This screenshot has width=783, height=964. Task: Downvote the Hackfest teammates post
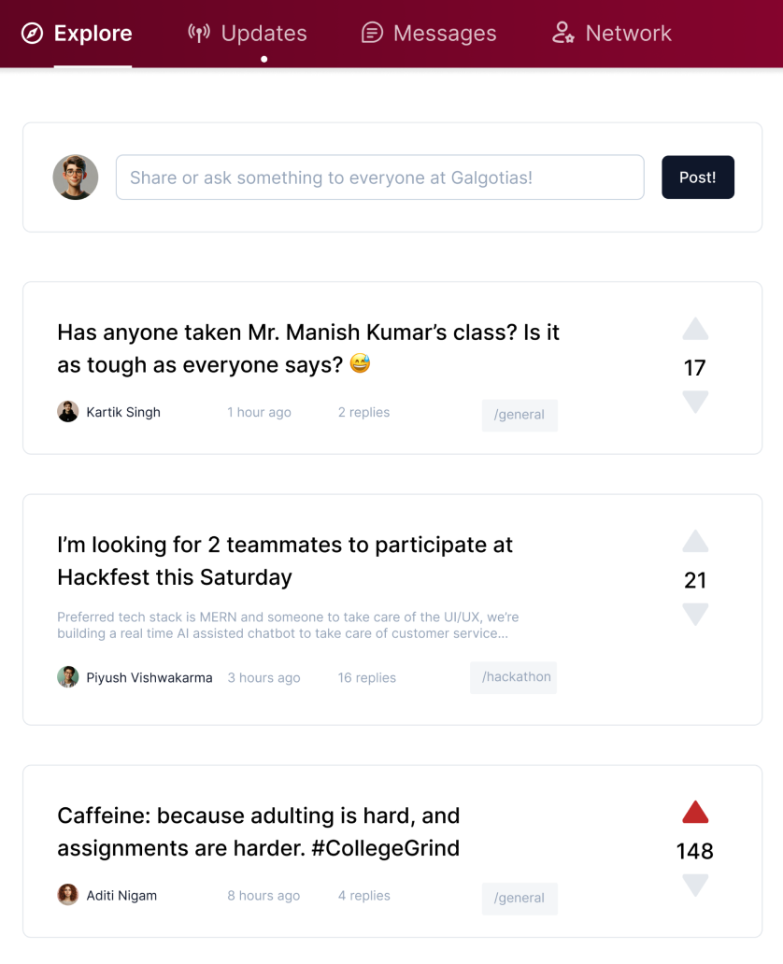pos(695,614)
